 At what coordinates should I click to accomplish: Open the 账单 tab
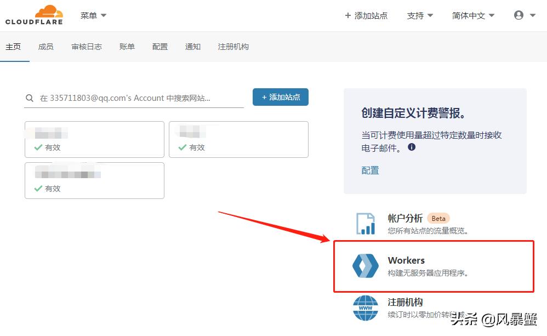point(127,47)
